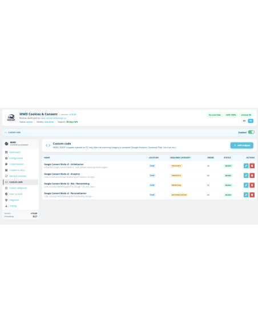Click the MWD module logo in header
Image resolution: width=258 pixels, height=333 pixels.
tap(11, 117)
